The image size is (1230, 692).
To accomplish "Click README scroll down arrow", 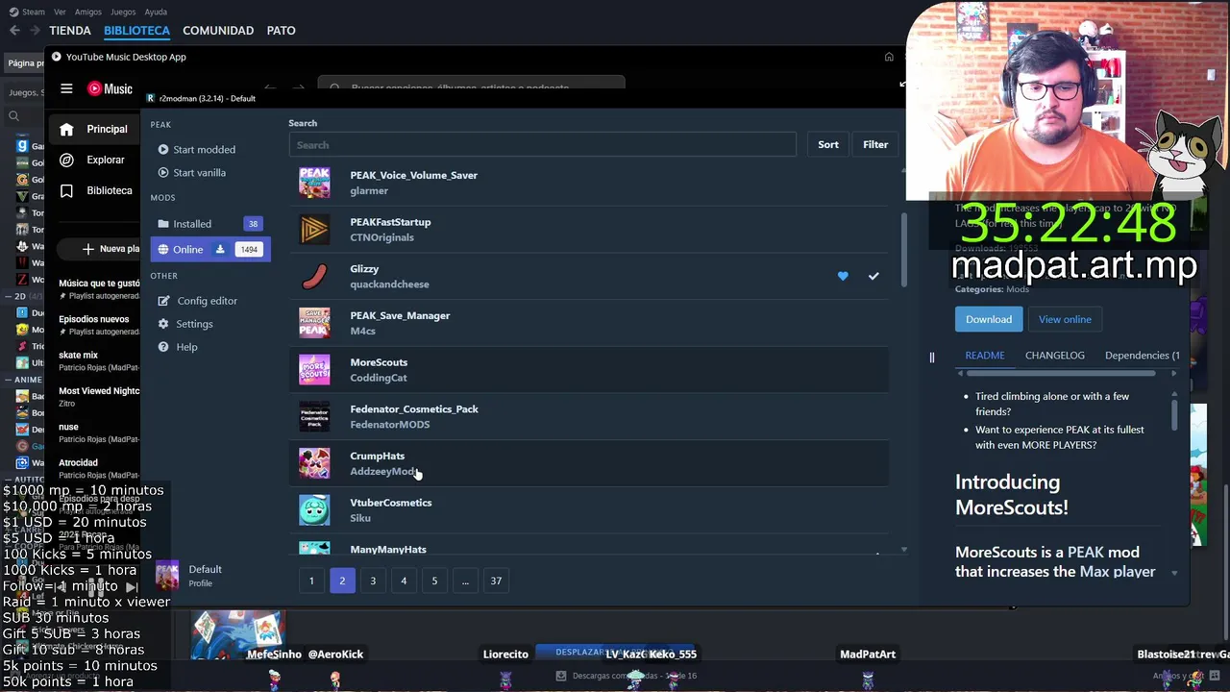I will [x=1174, y=573].
